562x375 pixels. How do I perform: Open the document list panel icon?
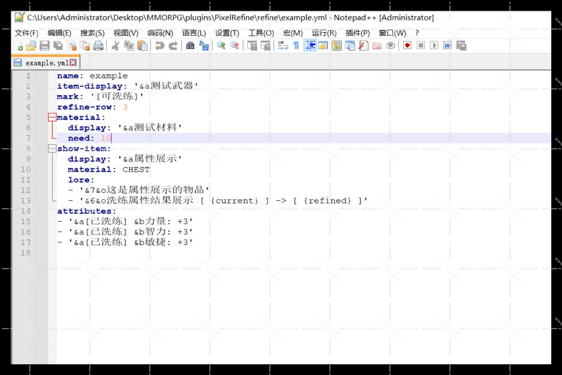(350, 46)
